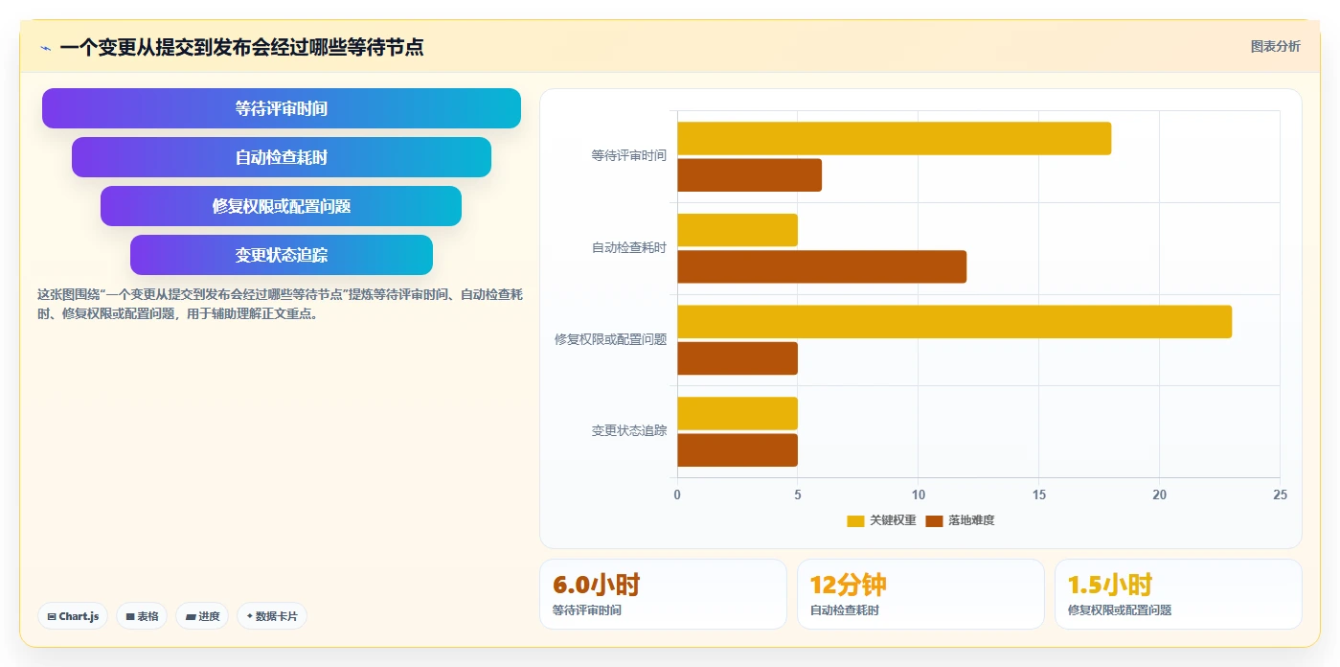This screenshot has width=1340, height=667.
Task: Click the brown 落地难度 bar for 修复权限或配置问题
Action: 738,358
